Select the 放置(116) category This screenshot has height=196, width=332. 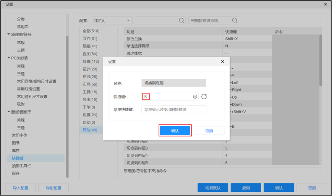(91, 62)
